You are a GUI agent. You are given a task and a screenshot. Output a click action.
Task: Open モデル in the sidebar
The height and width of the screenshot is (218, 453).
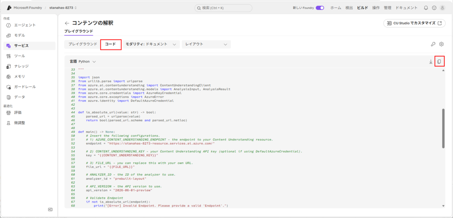29,35
